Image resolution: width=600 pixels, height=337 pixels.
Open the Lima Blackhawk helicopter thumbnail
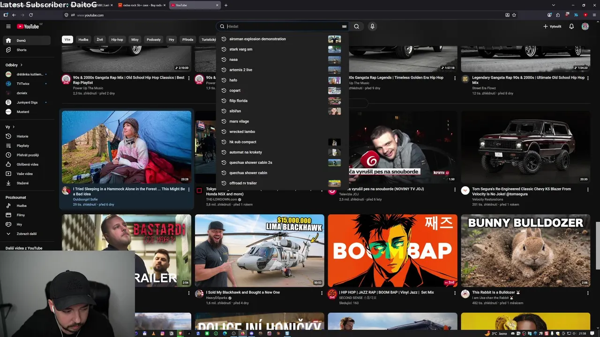260,250
